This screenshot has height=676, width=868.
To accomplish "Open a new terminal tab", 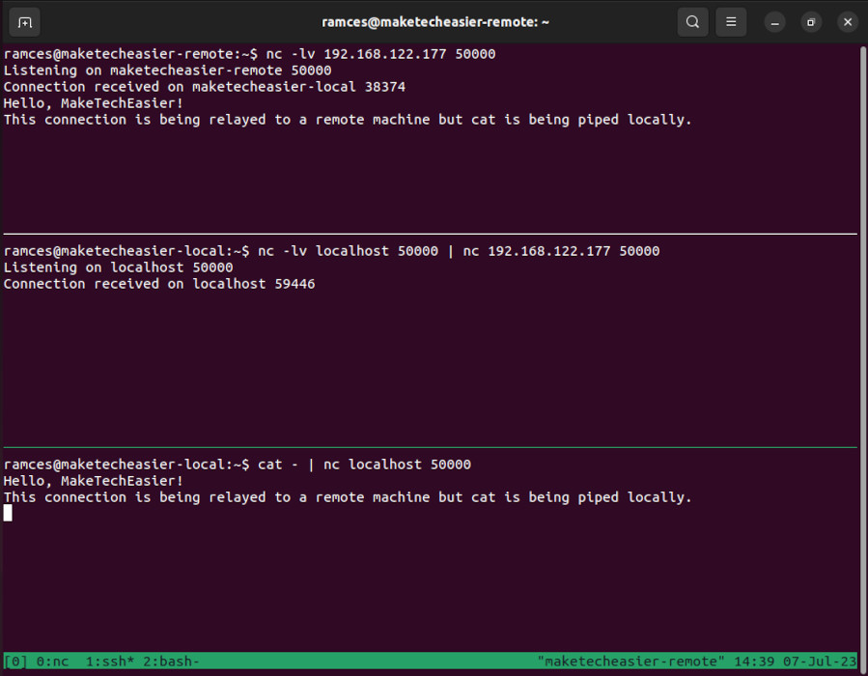I will pos(23,21).
